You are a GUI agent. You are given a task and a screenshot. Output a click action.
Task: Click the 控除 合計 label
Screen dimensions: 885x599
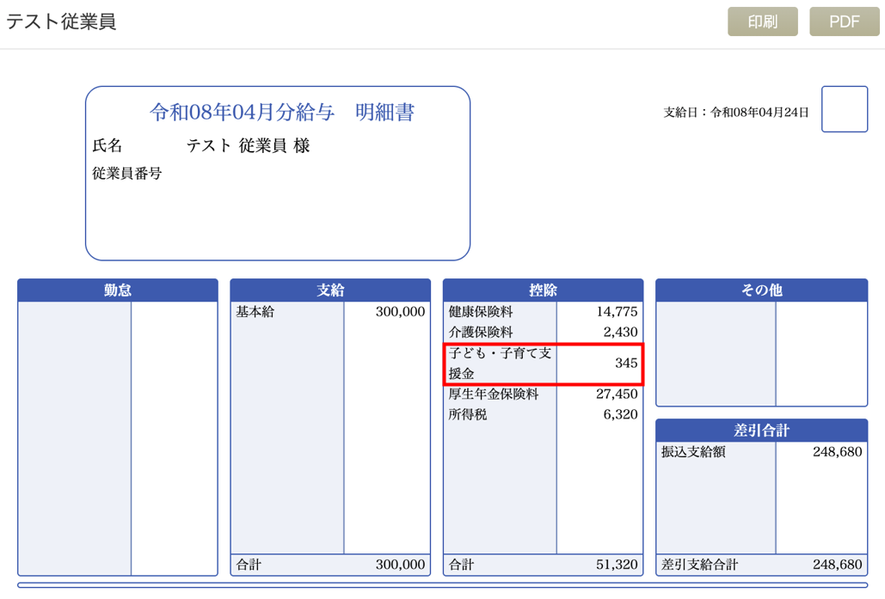click(x=461, y=565)
